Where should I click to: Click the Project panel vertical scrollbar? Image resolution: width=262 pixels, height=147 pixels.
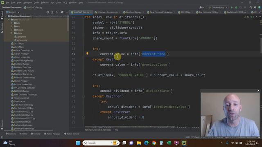68,23
